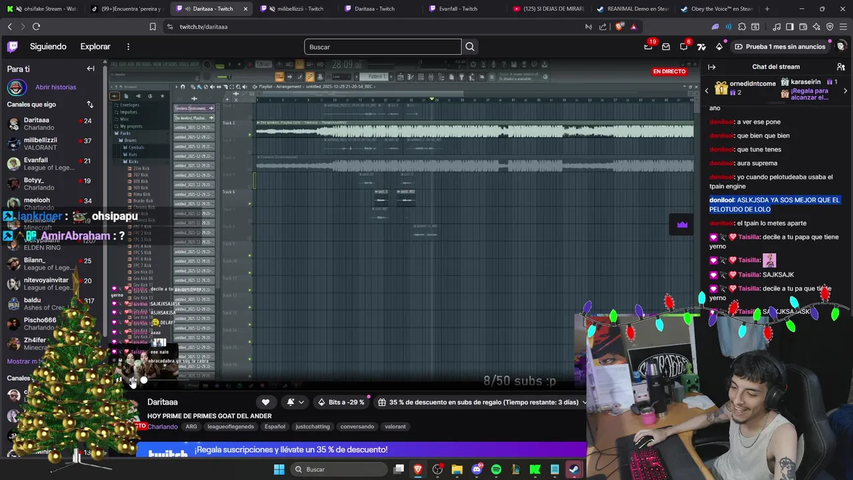Share this page with the share icon
The image size is (853, 480).
603,27
